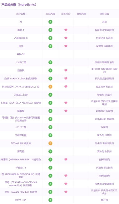Screen dimensions: 119x204
Task: Click orange risk badge for PEG-40 氢化蓖麻油
Action: pyautogui.click(x=50, y=143)
